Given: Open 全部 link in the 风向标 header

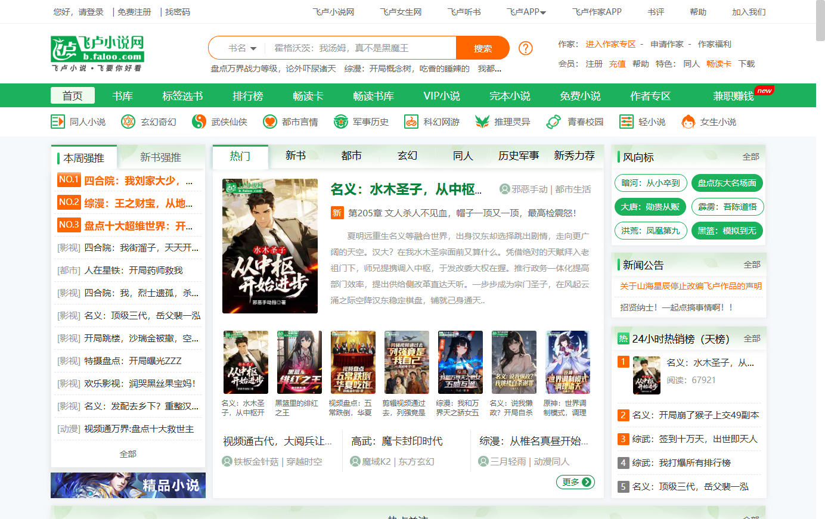Looking at the screenshot, I should click(x=751, y=157).
